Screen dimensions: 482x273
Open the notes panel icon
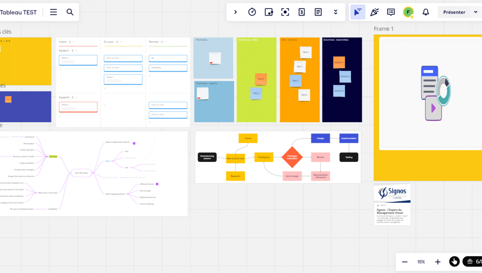point(318,12)
